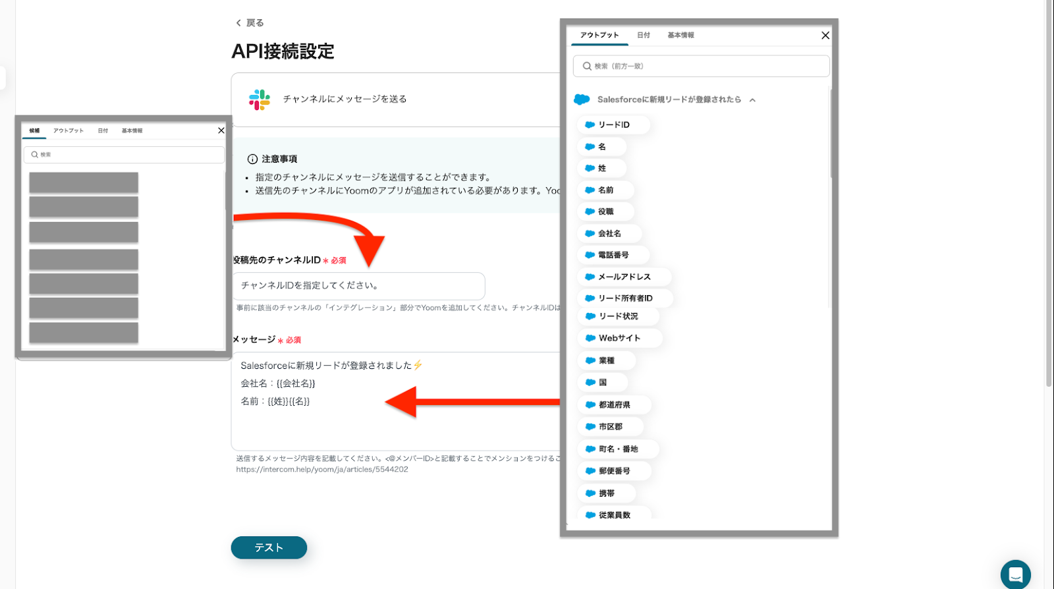
Task: Open 日付 tab in left panel
Action: 103,130
